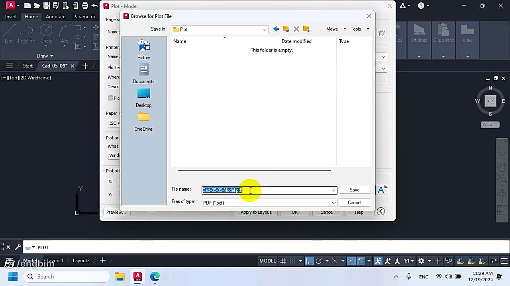
Task: Click Save As icon in Quick Access toolbar
Action: tap(56, 6)
